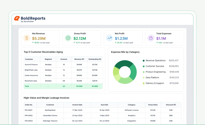Click the Category column header
The height and width of the screenshot is (125, 205).
click(132, 105)
